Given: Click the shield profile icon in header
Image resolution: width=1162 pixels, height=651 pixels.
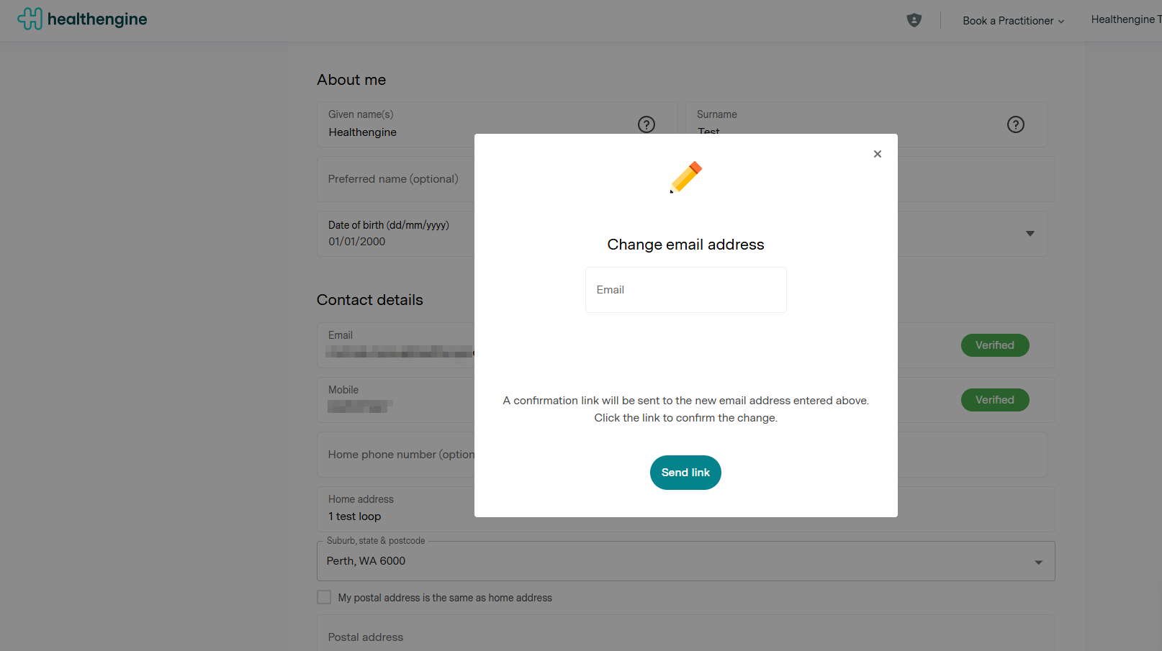Looking at the screenshot, I should coord(914,20).
